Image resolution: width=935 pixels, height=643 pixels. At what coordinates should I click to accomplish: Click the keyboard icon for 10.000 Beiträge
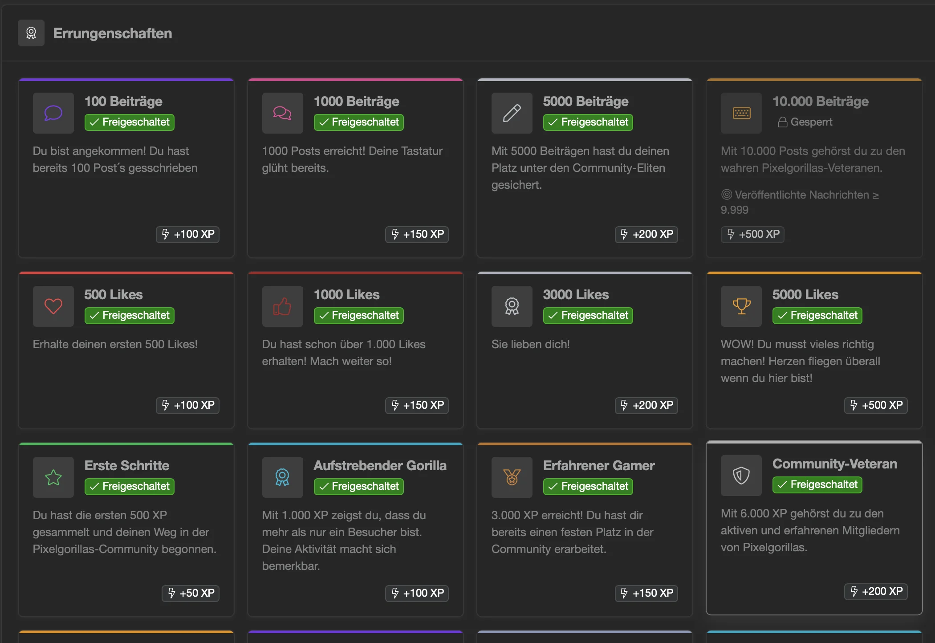pyautogui.click(x=741, y=113)
